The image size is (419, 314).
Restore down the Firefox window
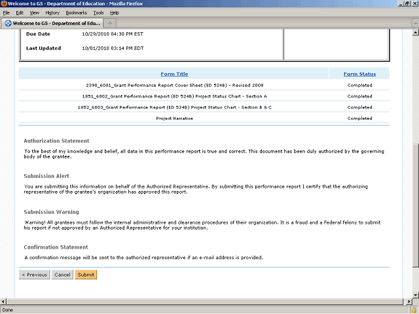coord(407,3)
